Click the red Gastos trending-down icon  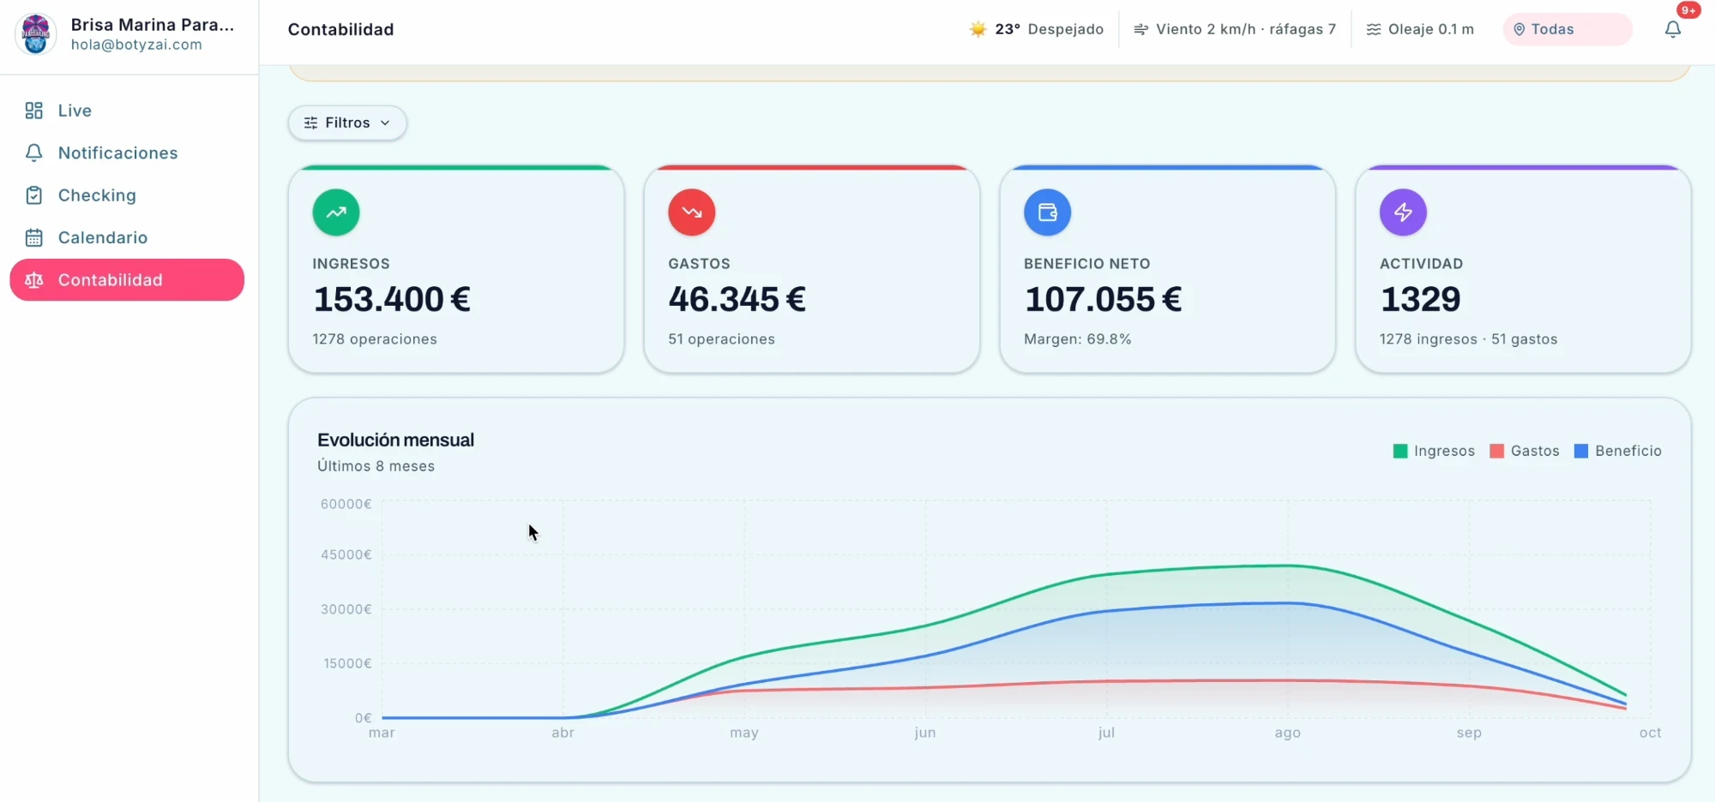click(x=692, y=212)
